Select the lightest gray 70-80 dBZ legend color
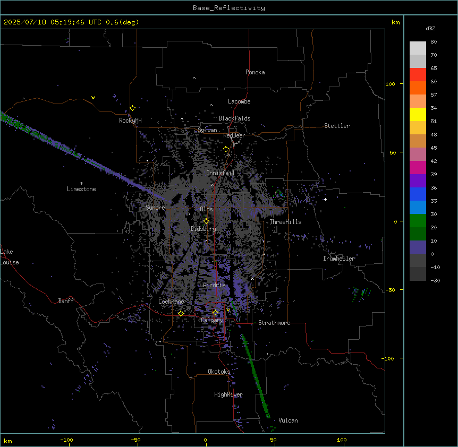 click(418, 48)
